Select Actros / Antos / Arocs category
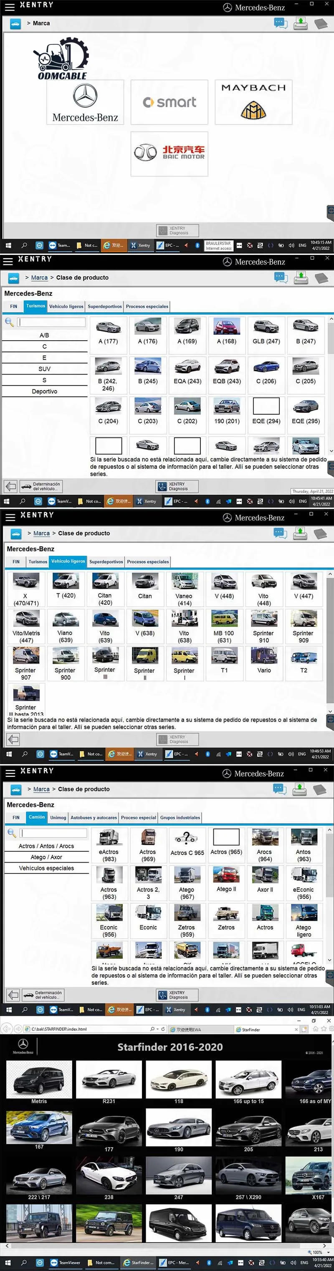Viewport: 334px width, 1271px height. click(46, 846)
